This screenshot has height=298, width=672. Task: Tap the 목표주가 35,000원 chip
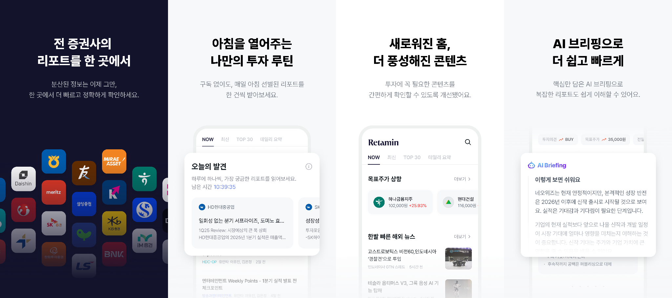coord(605,140)
